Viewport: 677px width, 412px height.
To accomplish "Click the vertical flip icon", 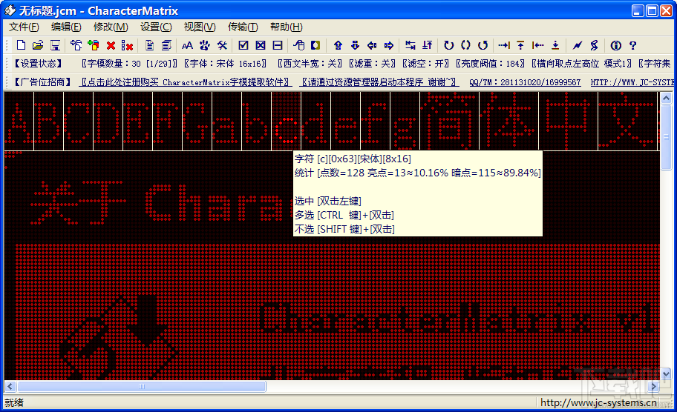I will tap(428, 45).
